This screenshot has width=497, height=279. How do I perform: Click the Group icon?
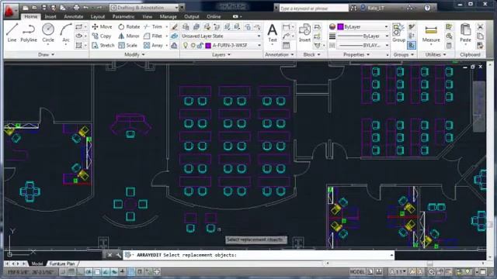tap(398, 33)
